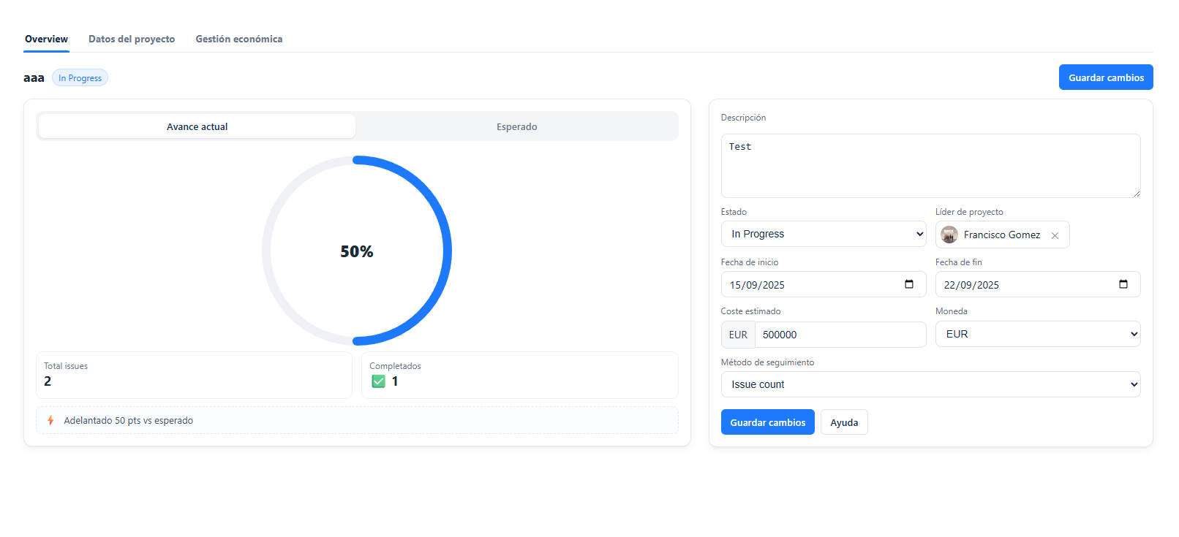
Task: Click the 50% progress ring
Action: [x=357, y=251]
